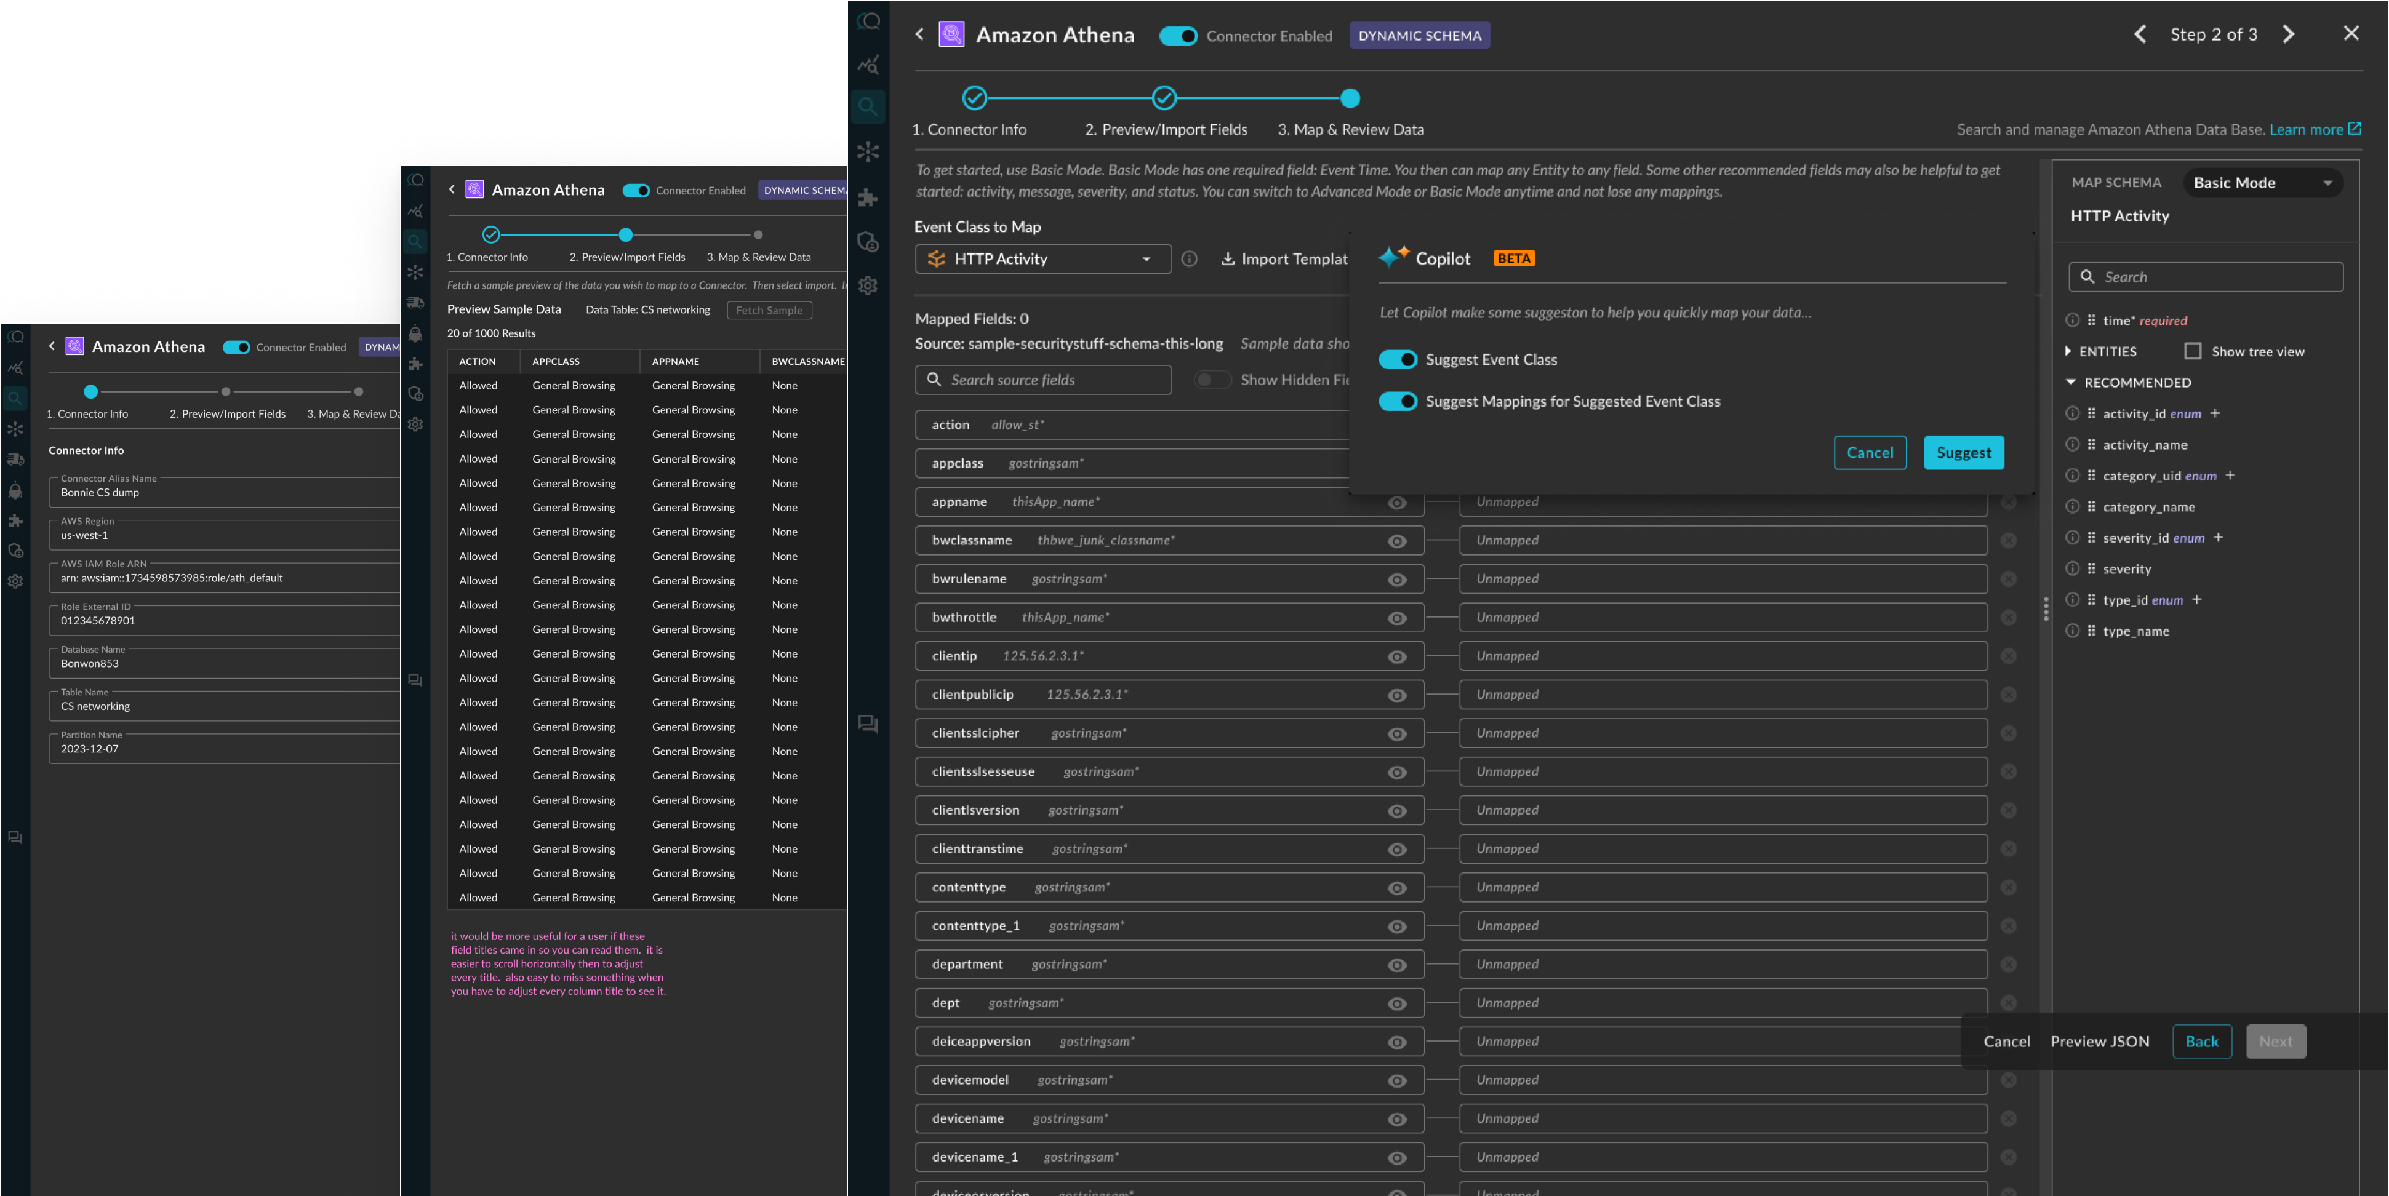Clear the clientip mapping with its remove icon
The width and height of the screenshot is (2389, 1196).
point(2008,655)
